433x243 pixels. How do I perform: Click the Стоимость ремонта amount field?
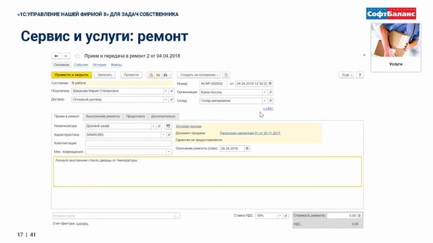[x=342, y=216]
